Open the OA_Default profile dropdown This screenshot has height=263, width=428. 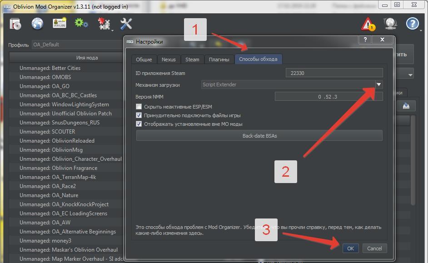tap(77, 45)
